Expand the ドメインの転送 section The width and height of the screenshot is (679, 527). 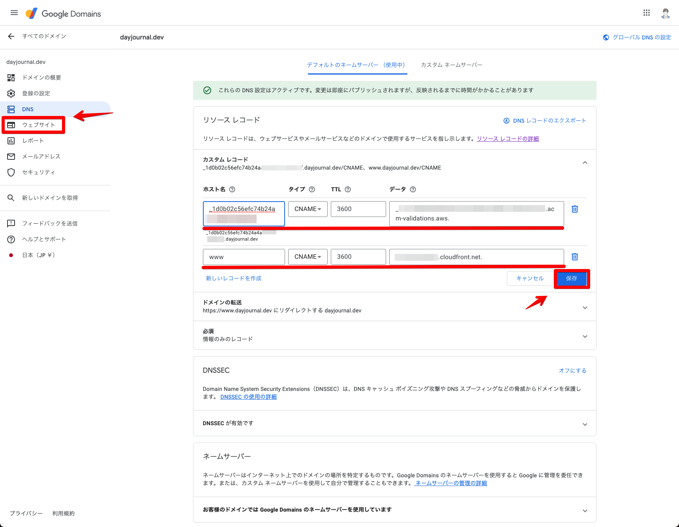point(585,308)
